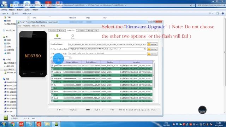Select 图片 library in the sidebar

8,43
